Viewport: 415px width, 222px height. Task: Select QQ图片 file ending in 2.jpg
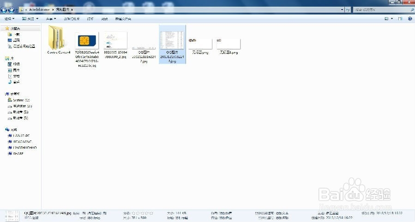144,48
